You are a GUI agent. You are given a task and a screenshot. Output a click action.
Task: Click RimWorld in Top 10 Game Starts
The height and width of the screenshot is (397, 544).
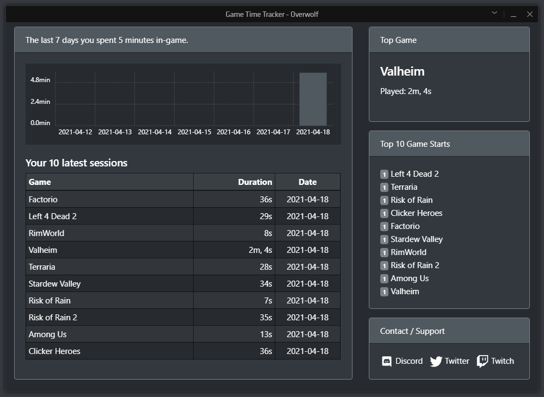click(x=409, y=252)
